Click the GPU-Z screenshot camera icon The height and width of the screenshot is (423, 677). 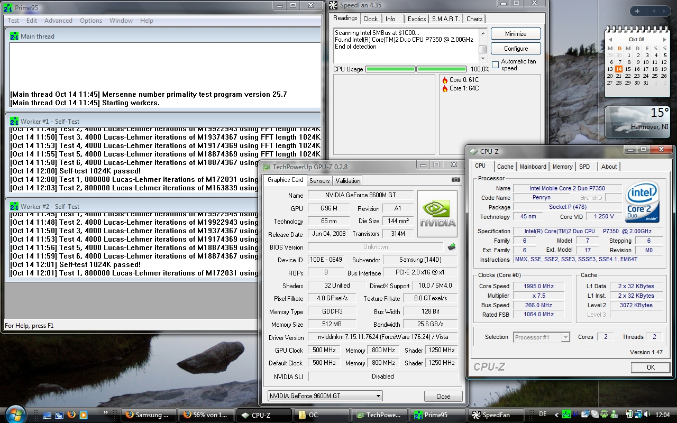point(455,180)
